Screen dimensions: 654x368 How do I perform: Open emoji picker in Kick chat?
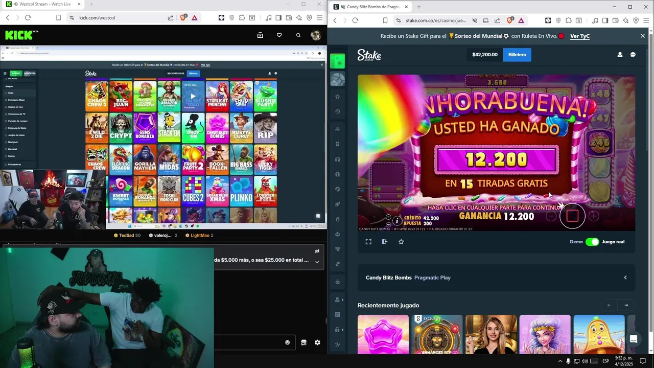tap(287, 342)
